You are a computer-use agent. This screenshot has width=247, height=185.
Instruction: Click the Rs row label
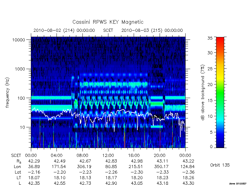(x=19, y=161)
